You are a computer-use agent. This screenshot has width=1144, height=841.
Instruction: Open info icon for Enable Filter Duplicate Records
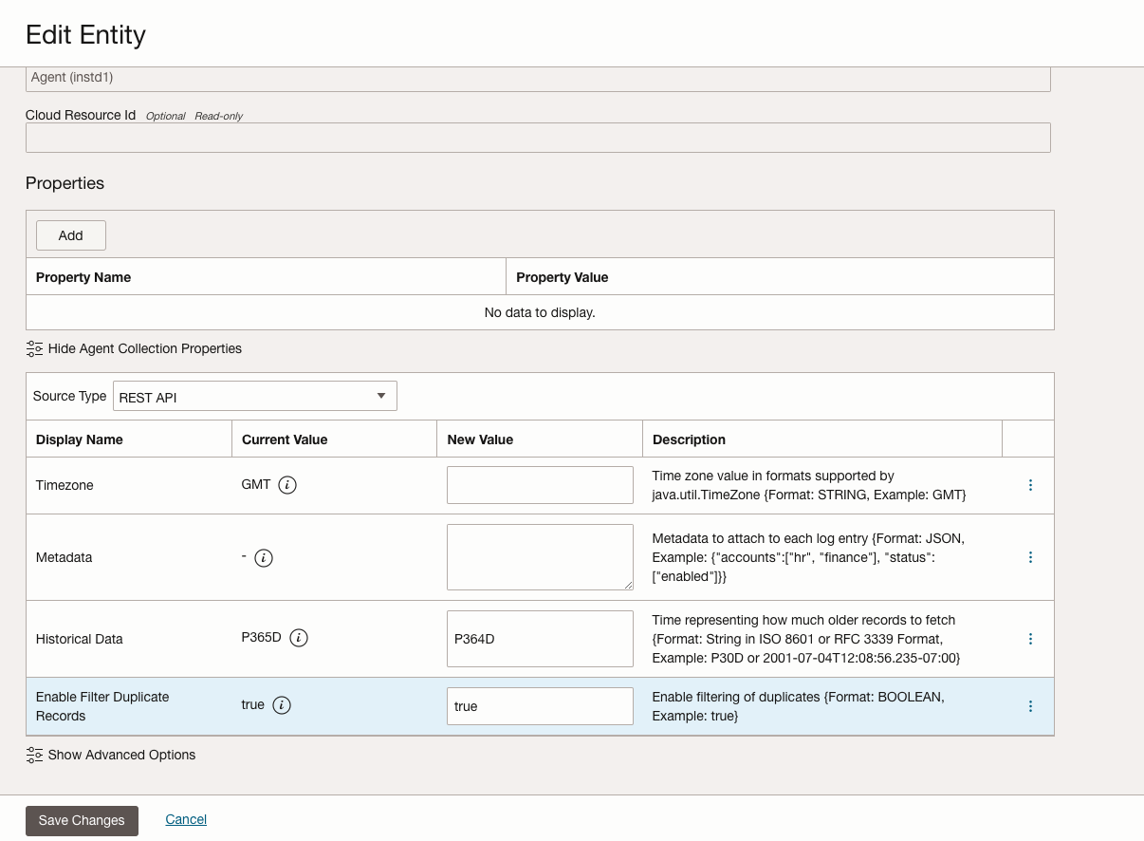[x=284, y=705]
